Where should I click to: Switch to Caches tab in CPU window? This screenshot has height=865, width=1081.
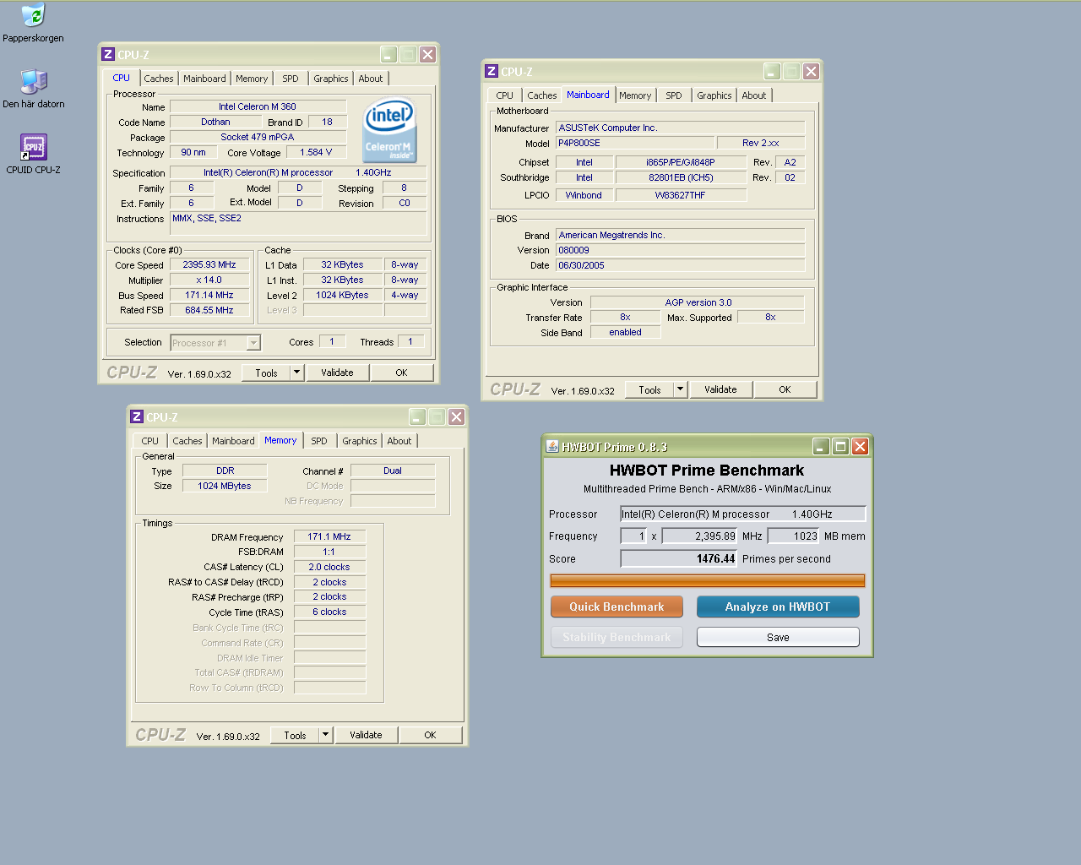(x=158, y=79)
